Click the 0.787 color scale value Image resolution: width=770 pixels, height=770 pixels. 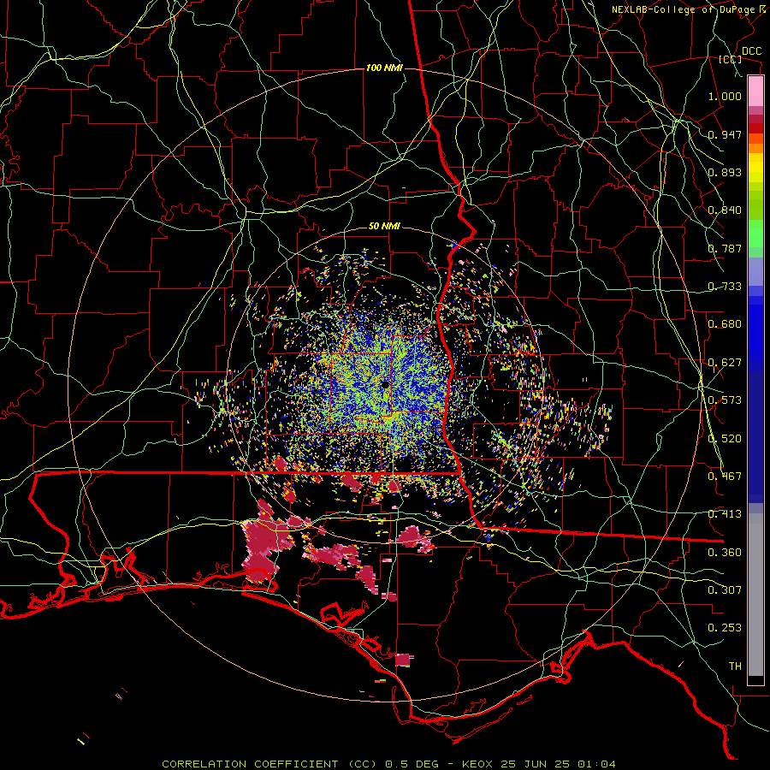tap(725, 248)
